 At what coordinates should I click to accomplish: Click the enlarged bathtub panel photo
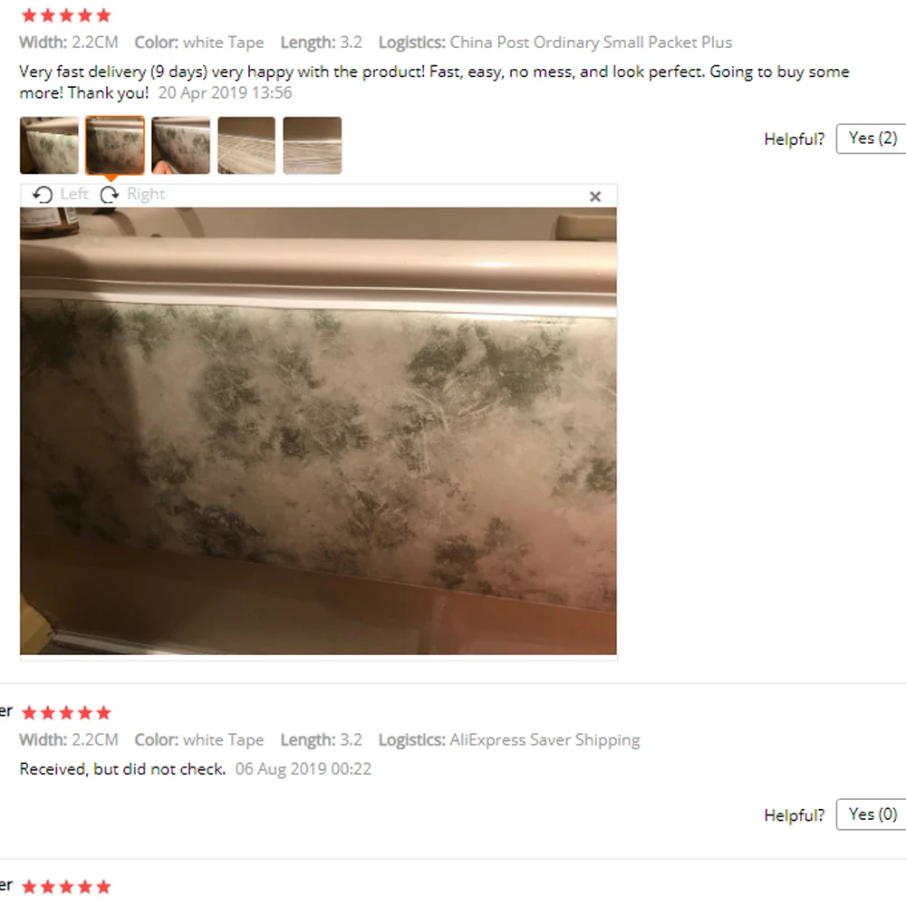tap(318, 431)
